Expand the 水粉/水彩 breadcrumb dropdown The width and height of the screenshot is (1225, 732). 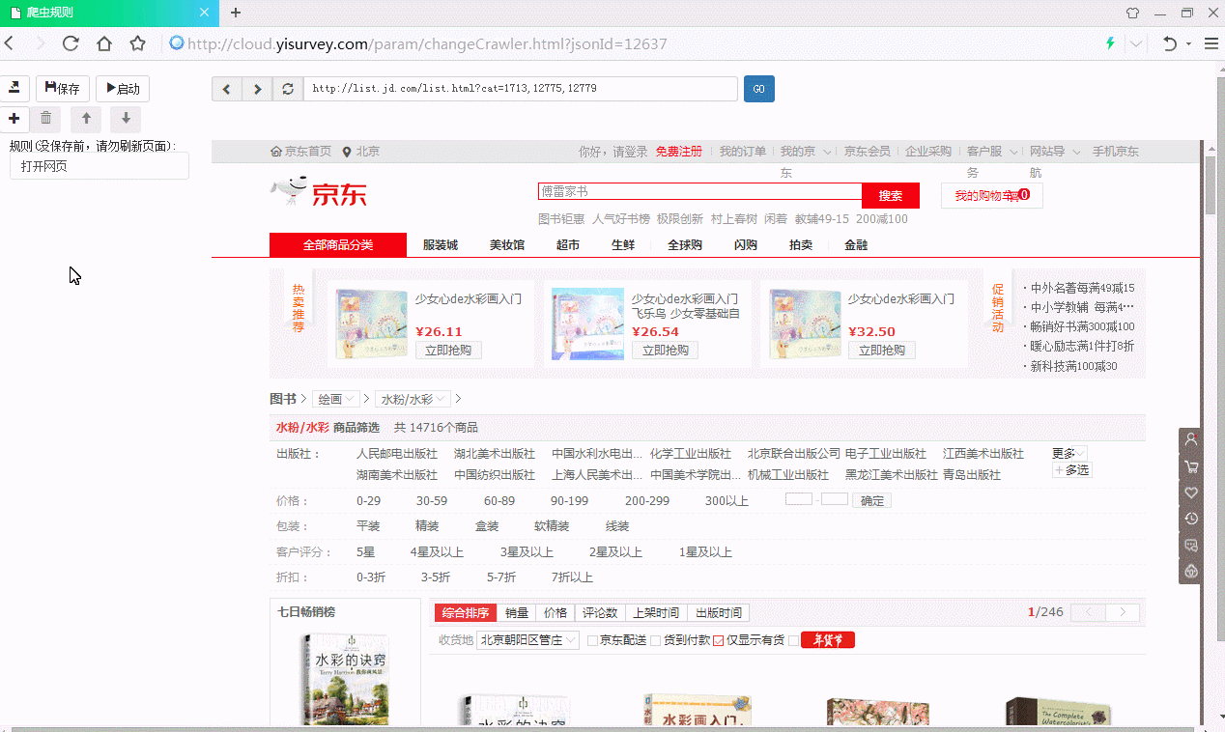413,399
